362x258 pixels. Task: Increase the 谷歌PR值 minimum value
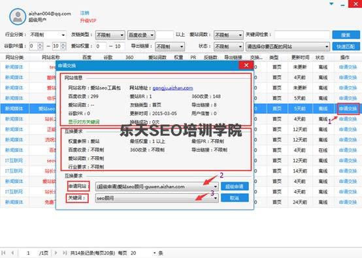40,44
